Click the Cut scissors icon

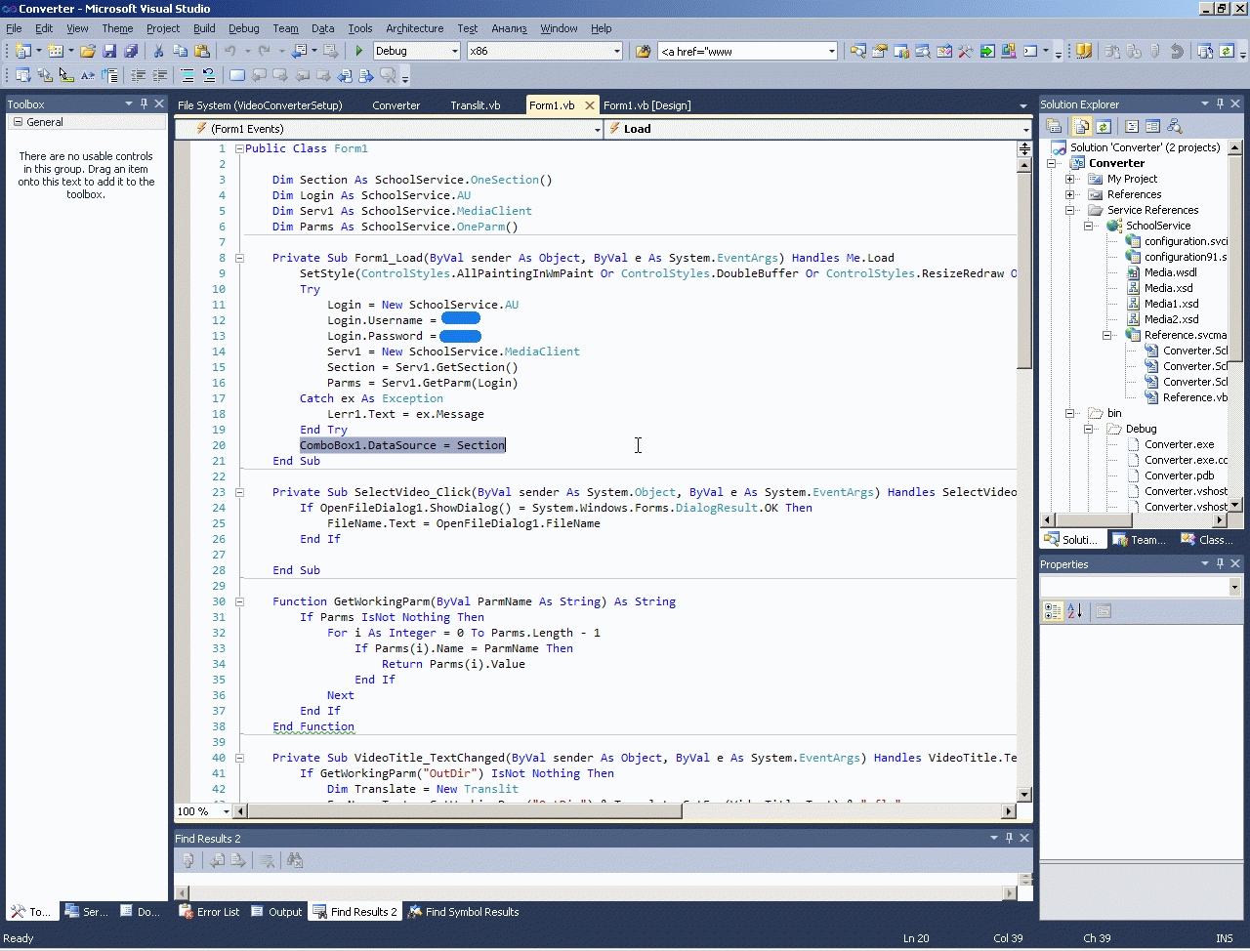158,51
